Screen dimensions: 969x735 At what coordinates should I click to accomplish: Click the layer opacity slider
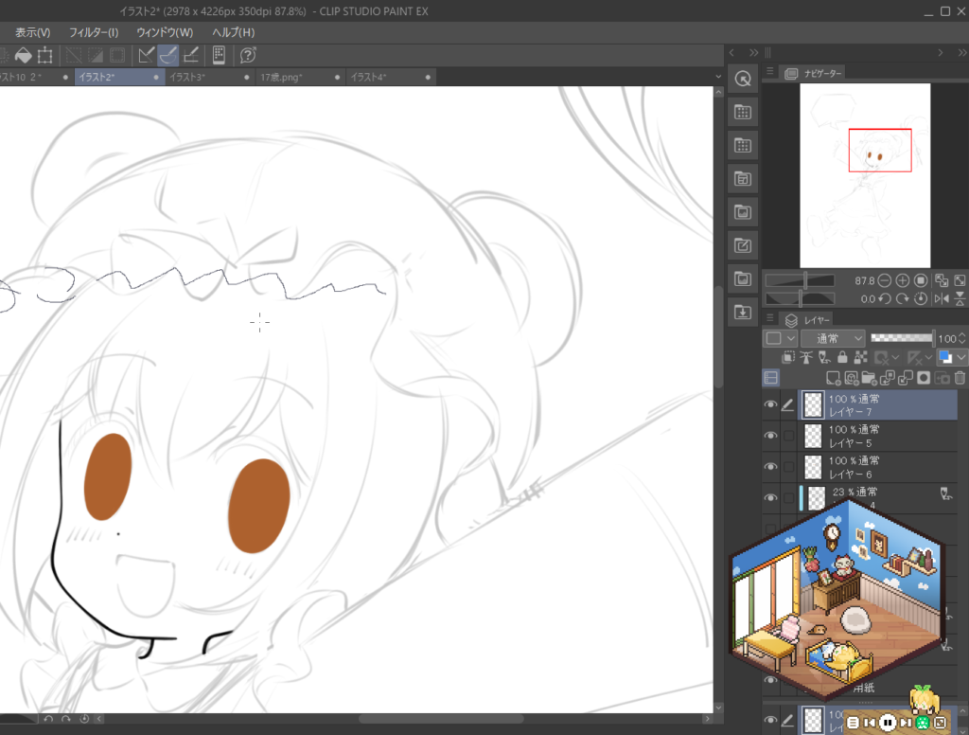coord(901,338)
